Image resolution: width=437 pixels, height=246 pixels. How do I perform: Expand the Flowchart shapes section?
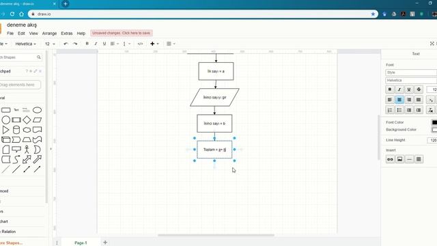23,221
